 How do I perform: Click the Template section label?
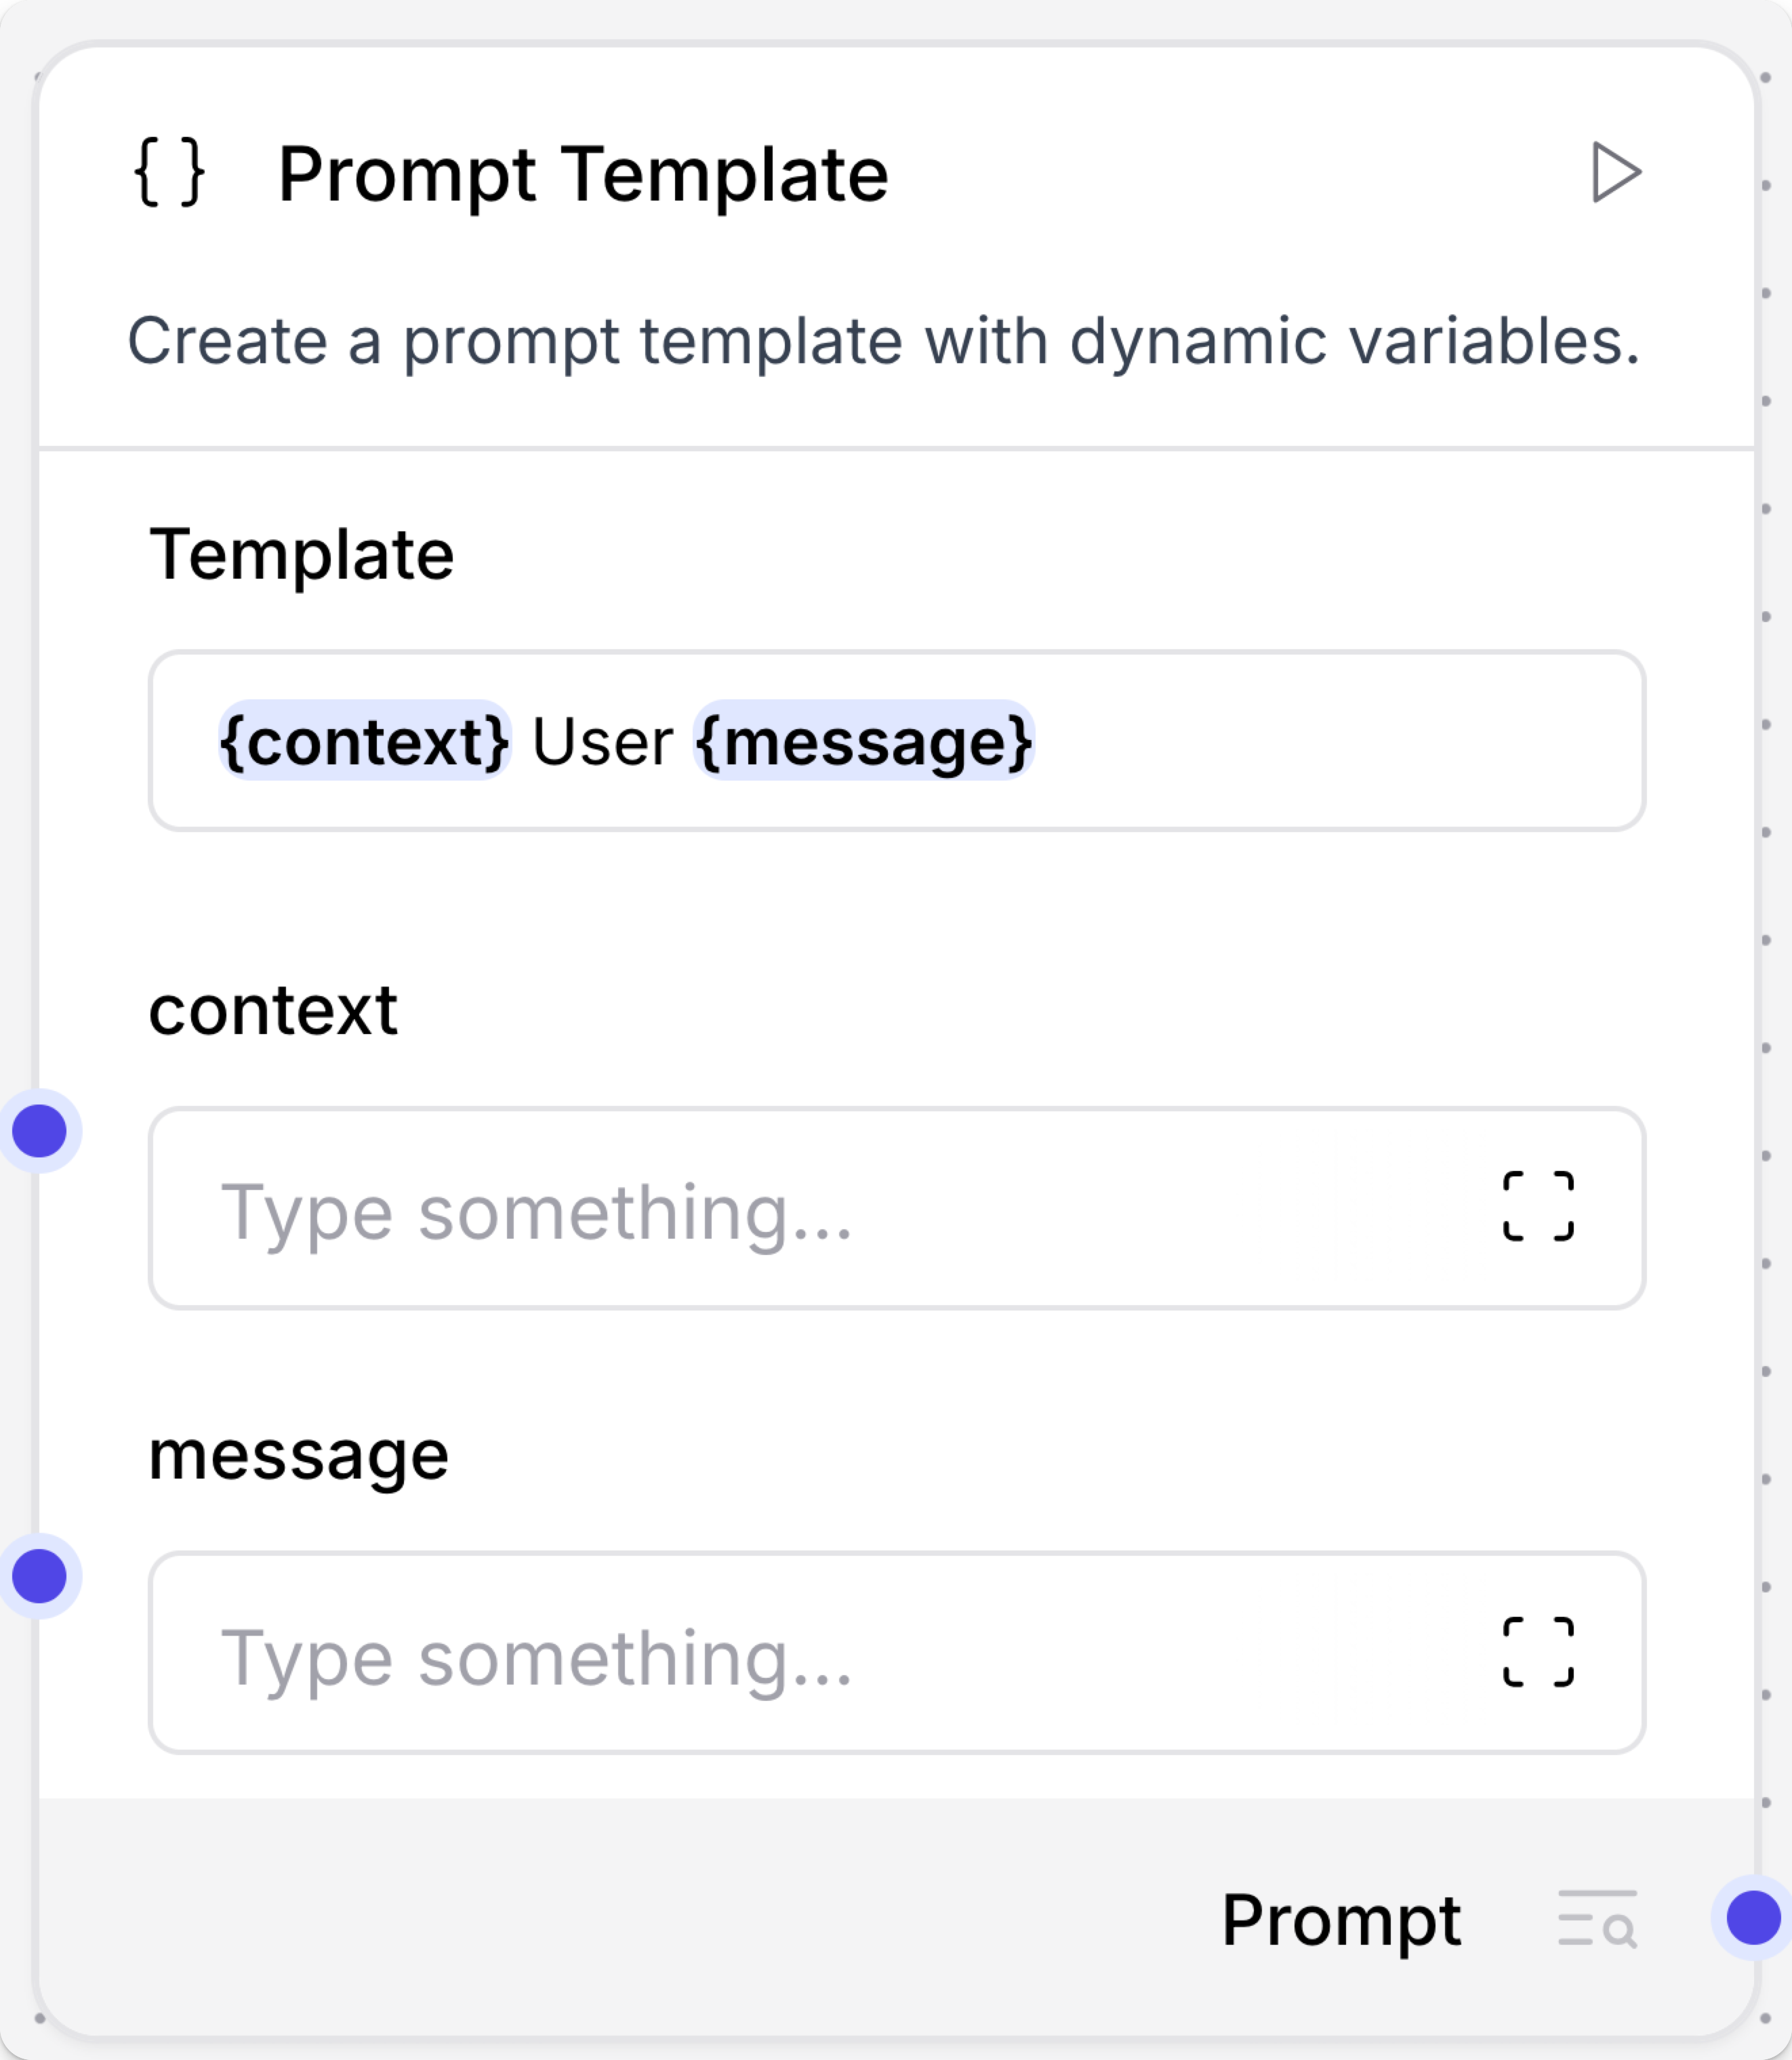click(301, 555)
